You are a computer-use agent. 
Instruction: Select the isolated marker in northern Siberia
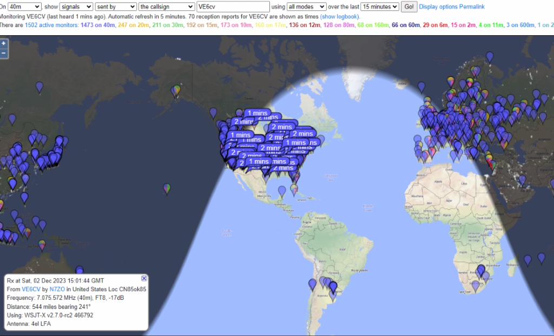490,56
